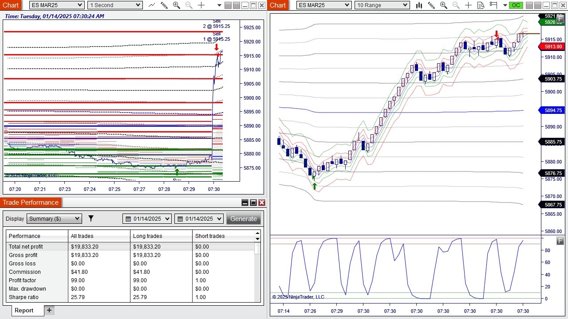This screenshot has width=568, height=319.
Task: Zoom out on the right 10 Range chart
Action: click(456, 5)
